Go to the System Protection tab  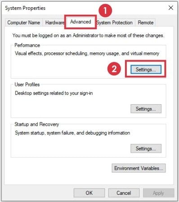coord(115,22)
